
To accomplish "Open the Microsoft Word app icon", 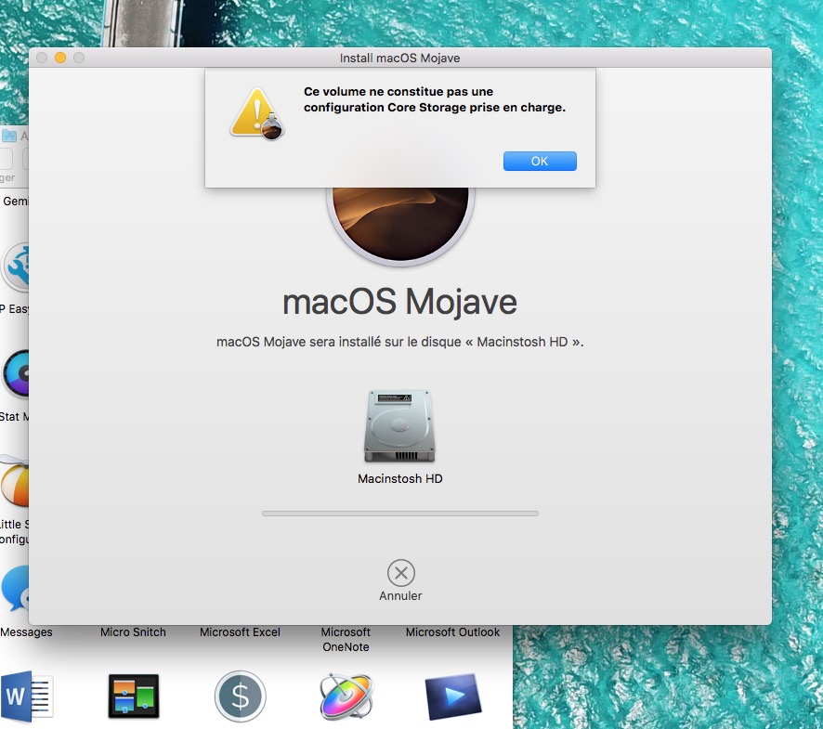I will 27,696.
